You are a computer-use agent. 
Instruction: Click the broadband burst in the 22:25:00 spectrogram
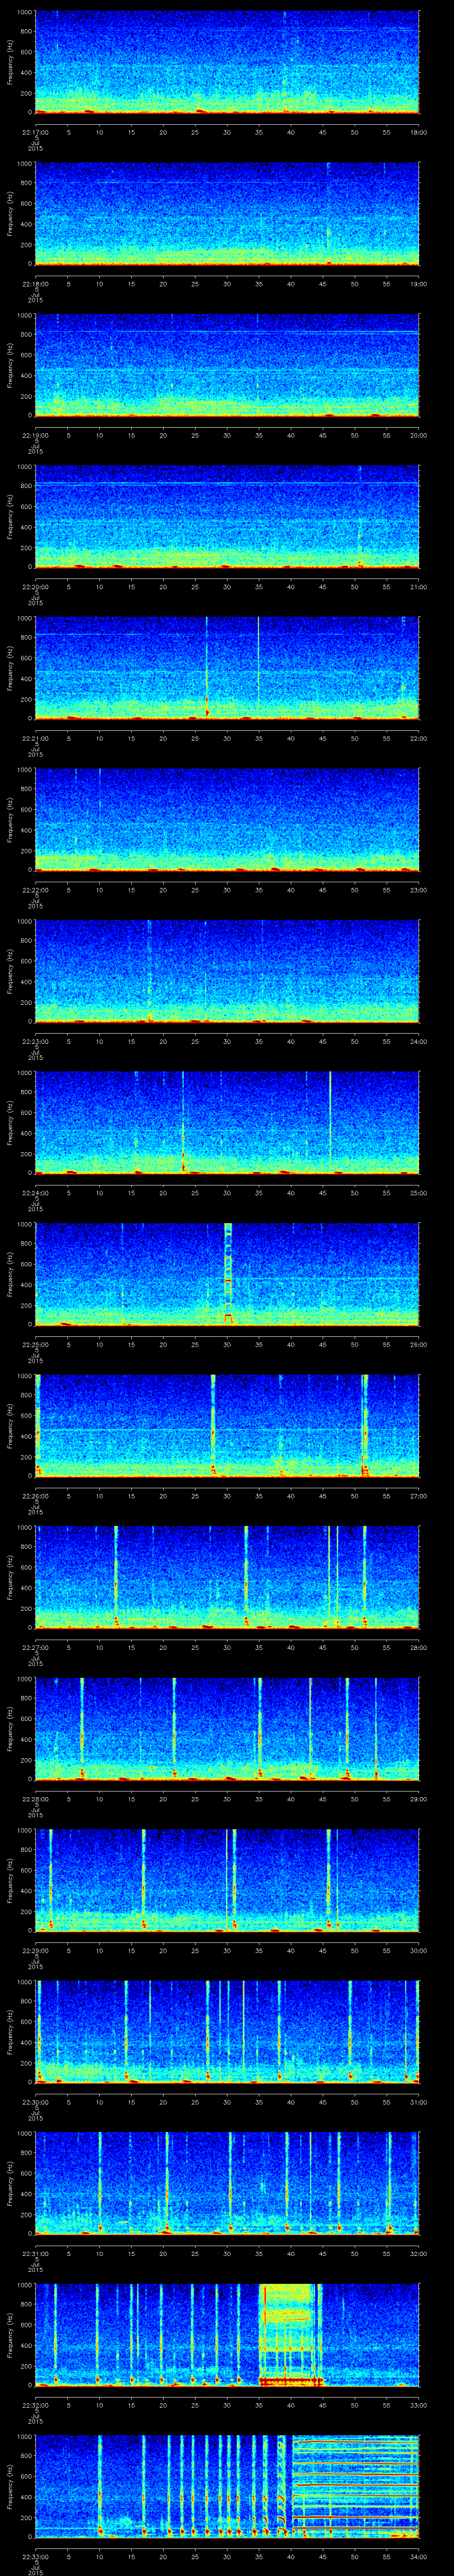(x=227, y=1272)
